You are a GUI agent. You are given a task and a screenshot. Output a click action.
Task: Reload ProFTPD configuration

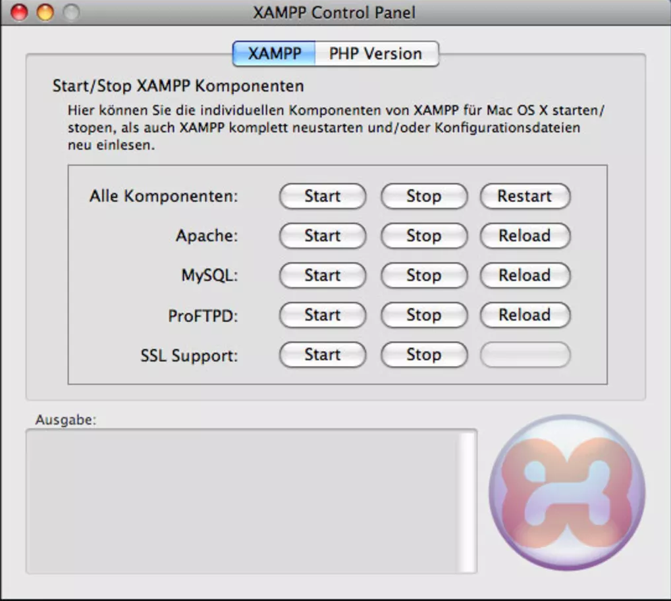point(525,315)
